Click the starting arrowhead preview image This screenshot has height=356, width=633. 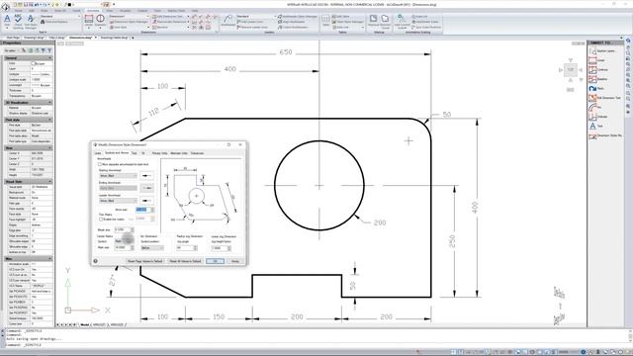[147, 176]
